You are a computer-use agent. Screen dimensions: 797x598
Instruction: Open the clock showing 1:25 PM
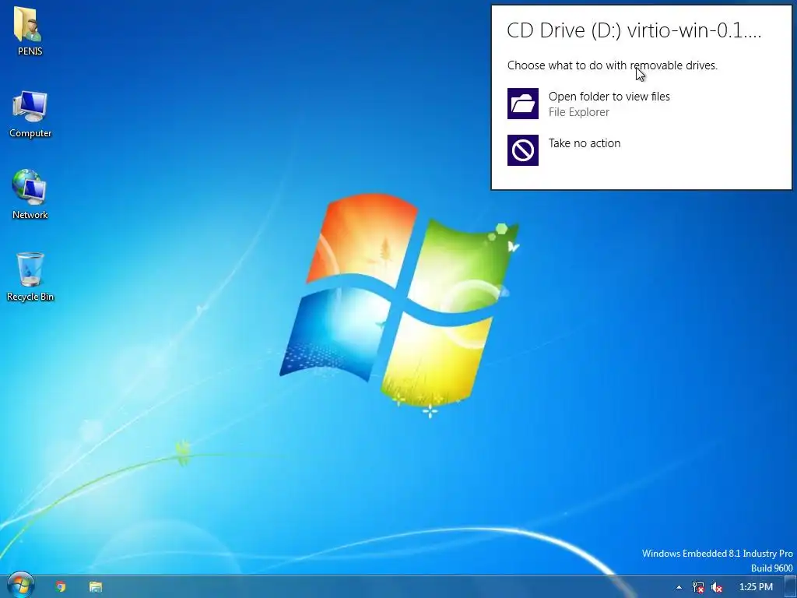click(x=756, y=587)
